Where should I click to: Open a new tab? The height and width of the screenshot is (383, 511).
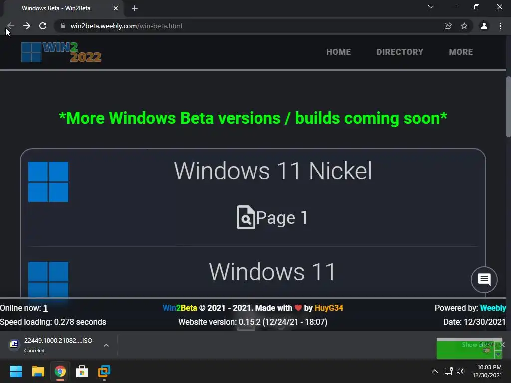[135, 8]
